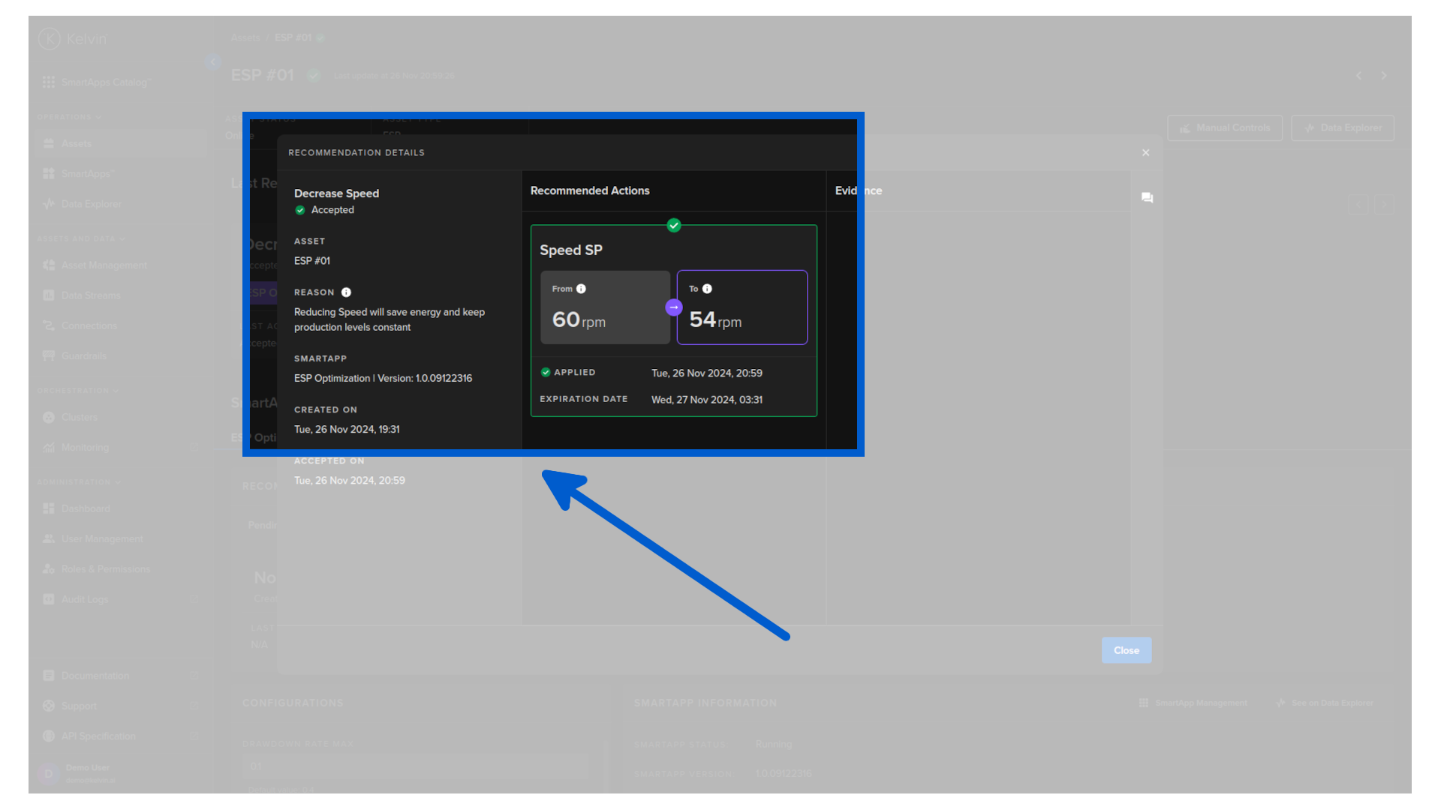Click the Close button
Screen dimensions: 1441x810
1126,650
